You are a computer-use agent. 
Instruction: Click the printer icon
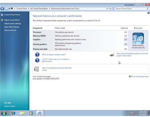click(x=112, y=55)
